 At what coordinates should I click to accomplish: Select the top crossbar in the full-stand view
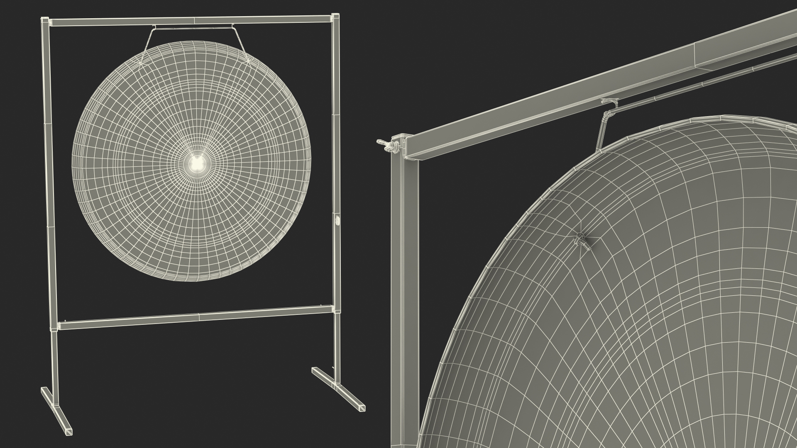tap(191, 21)
